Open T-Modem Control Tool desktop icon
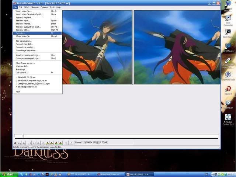Viewport: 236px width, 177px height. pos(228,119)
